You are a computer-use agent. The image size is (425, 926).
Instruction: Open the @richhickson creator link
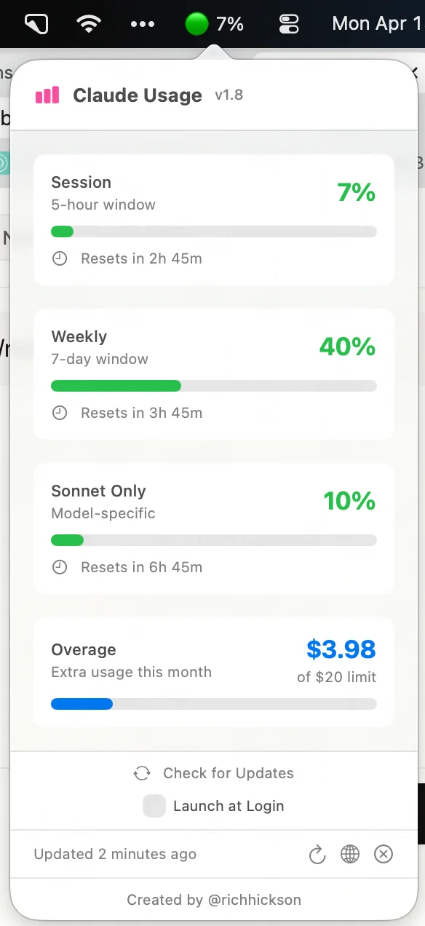(x=254, y=900)
